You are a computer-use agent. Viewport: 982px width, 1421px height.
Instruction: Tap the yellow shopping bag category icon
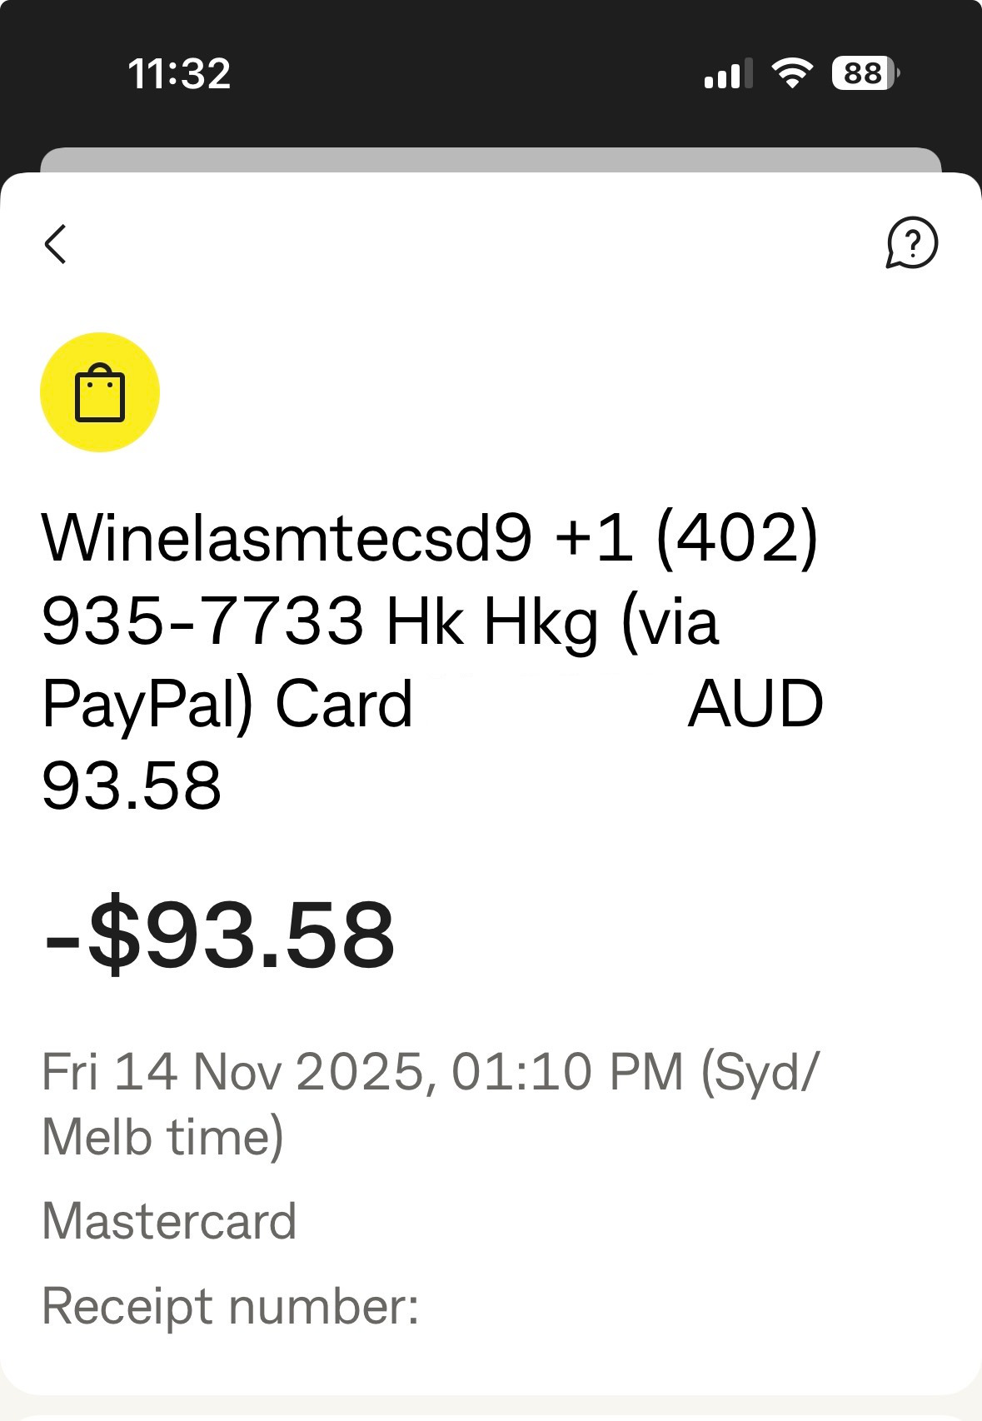[x=100, y=392]
